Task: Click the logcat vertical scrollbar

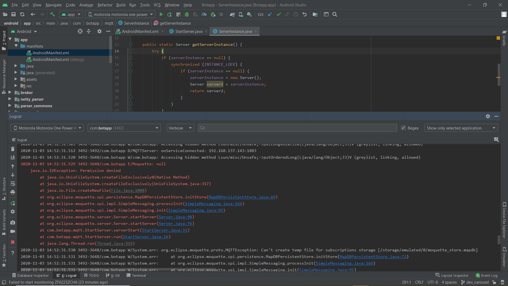Action: (x=499, y=240)
